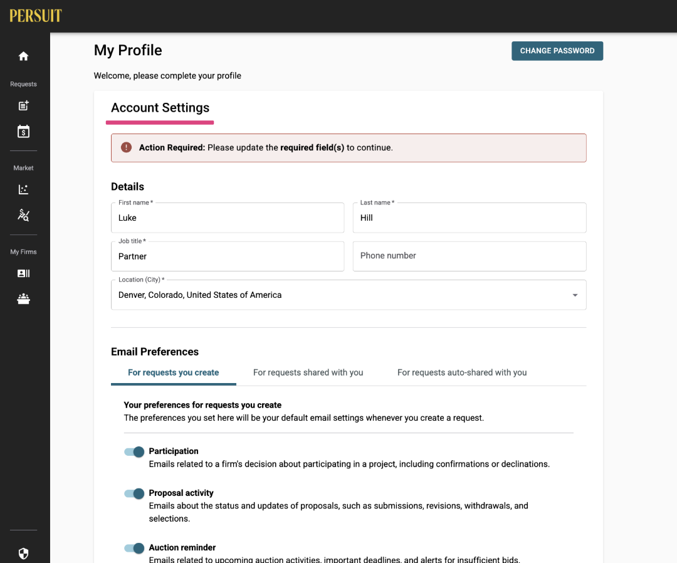Open the panel management icon under My Firms
This screenshot has width=677, height=563.
pyautogui.click(x=23, y=299)
